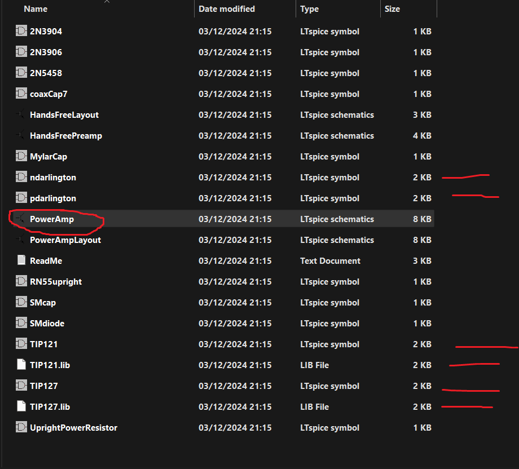Select the ndarlington file name
519x469 pixels.
pos(53,177)
